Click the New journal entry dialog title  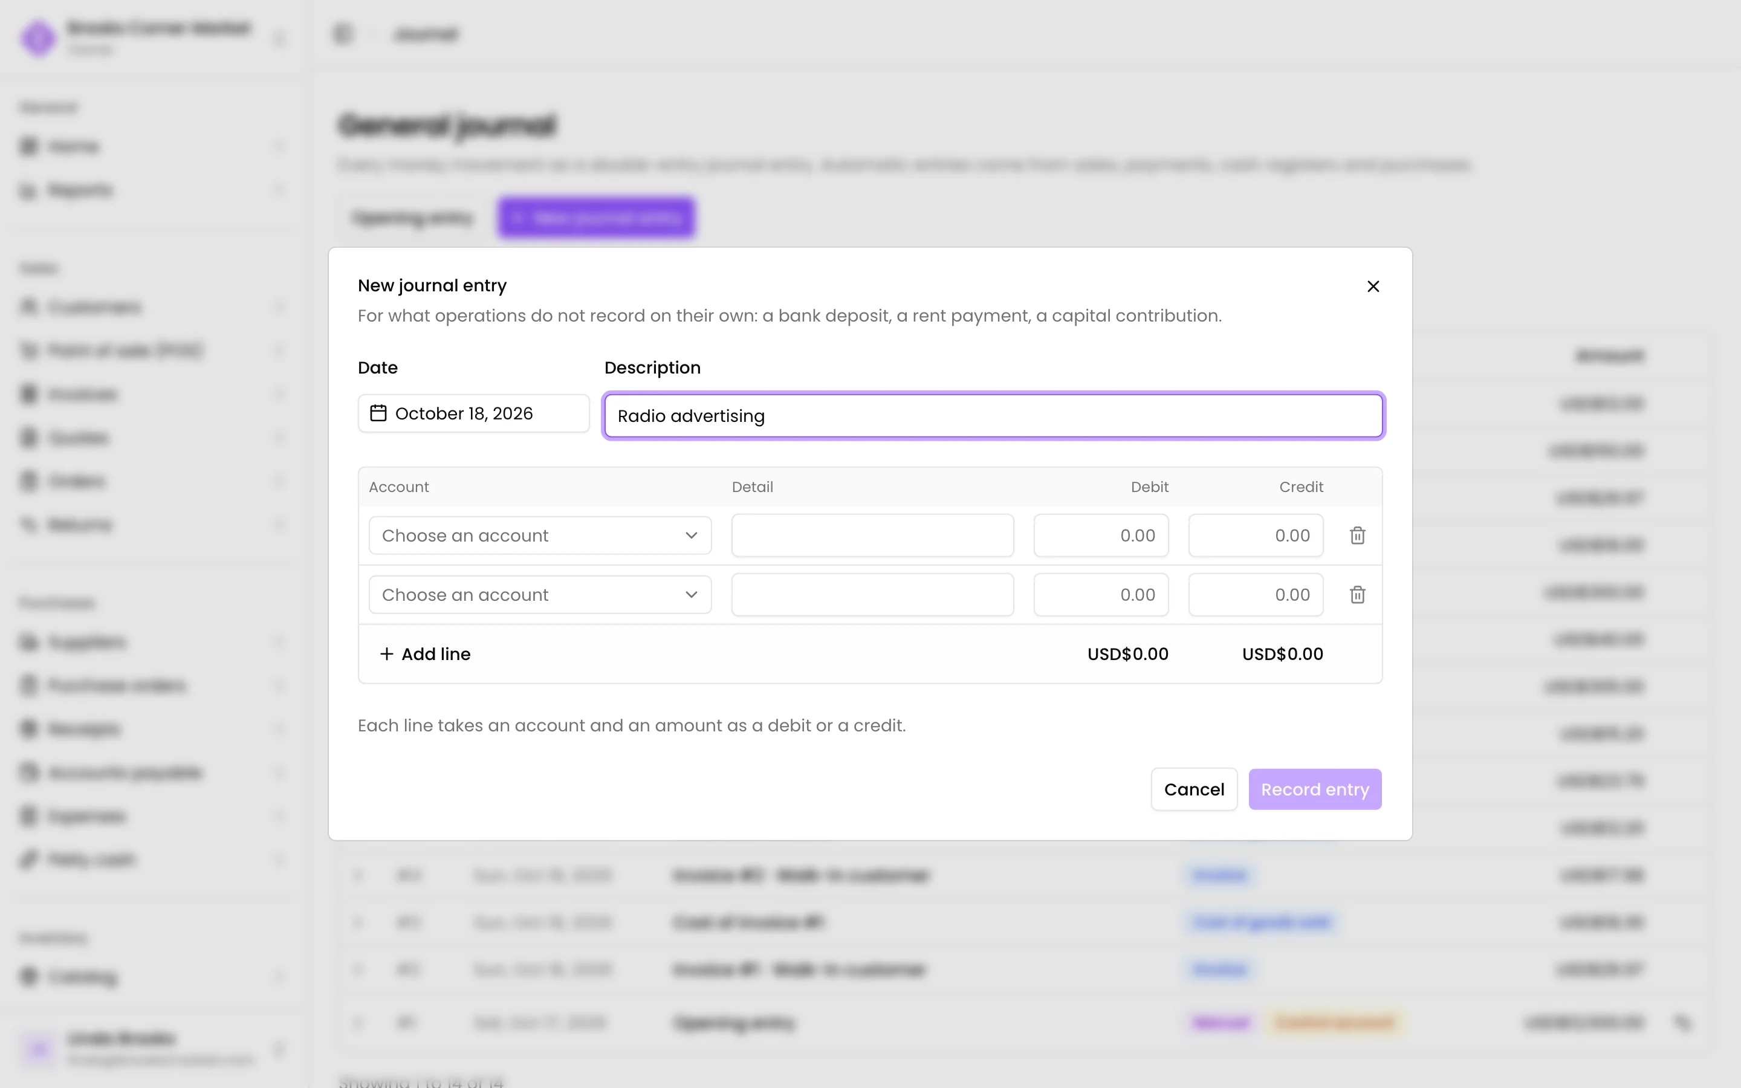click(x=432, y=286)
